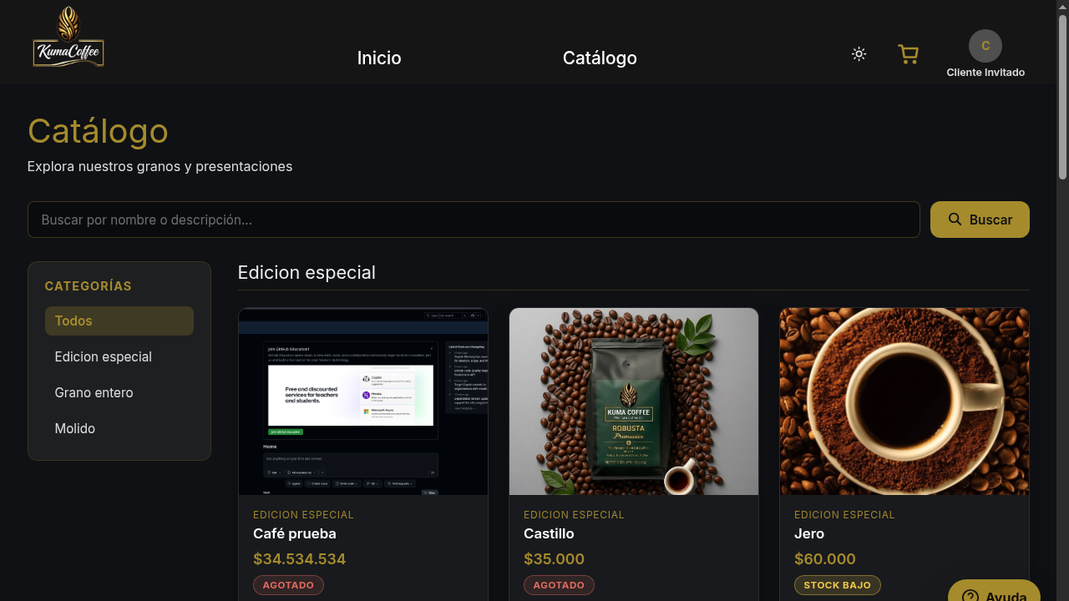1069x601 pixels.
Task: Open the shopping cart
Action: tap(908, 54)
